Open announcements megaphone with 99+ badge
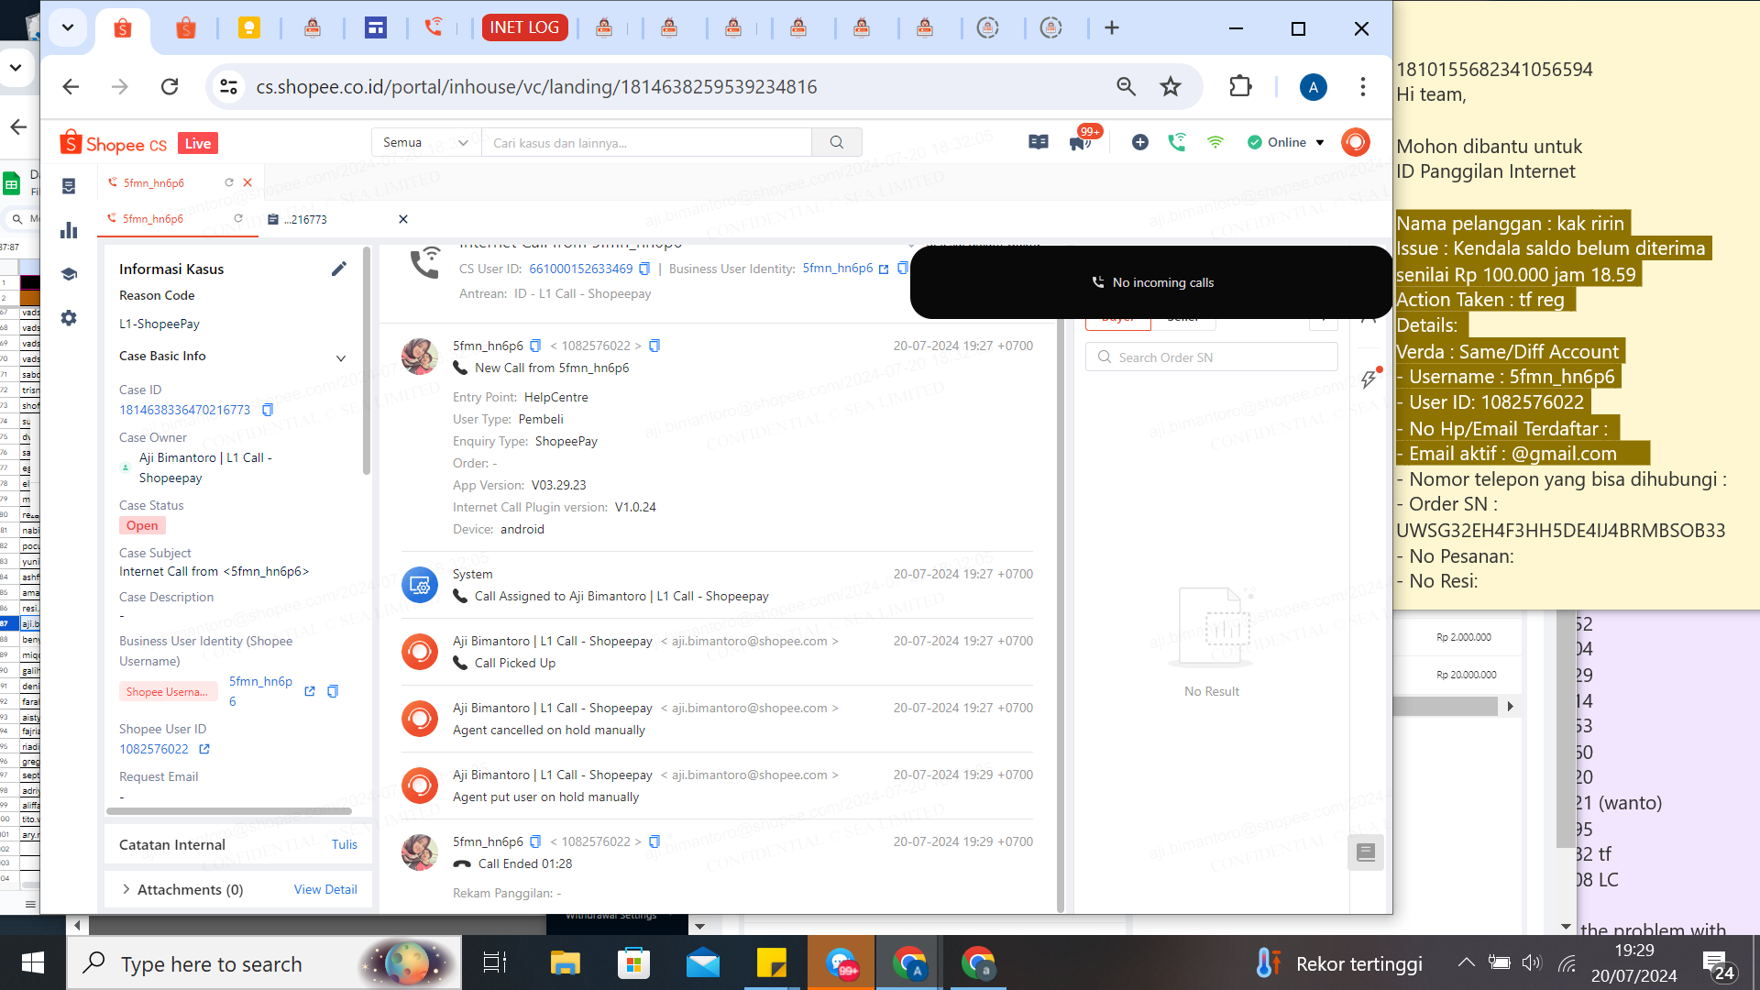The image size is (1760, 990). tap(1080, 142)
